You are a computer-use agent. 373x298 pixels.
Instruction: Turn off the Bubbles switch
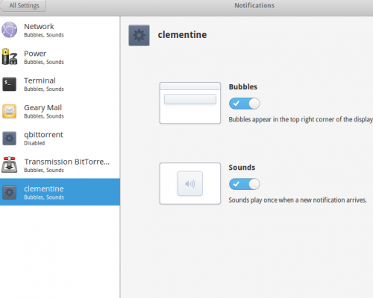coord(245,104)
